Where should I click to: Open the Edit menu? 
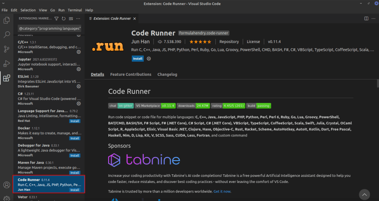point(14,10)
